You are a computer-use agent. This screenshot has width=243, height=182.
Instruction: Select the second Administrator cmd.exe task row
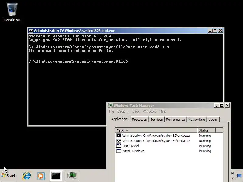pos(169,141)
